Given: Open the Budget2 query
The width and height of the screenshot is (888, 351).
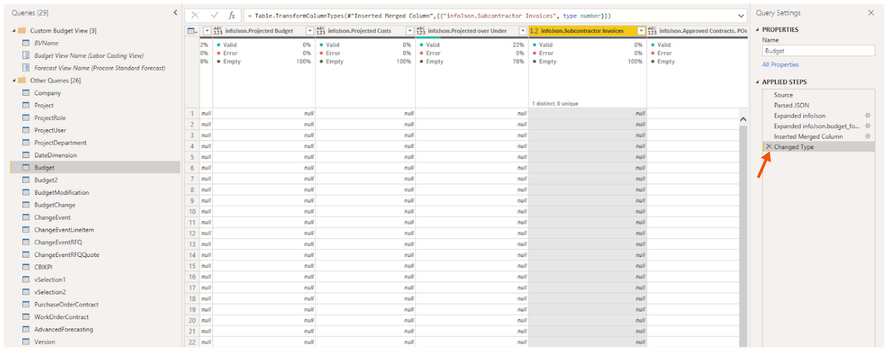Looking at the screenshot, I should [46, 180].
